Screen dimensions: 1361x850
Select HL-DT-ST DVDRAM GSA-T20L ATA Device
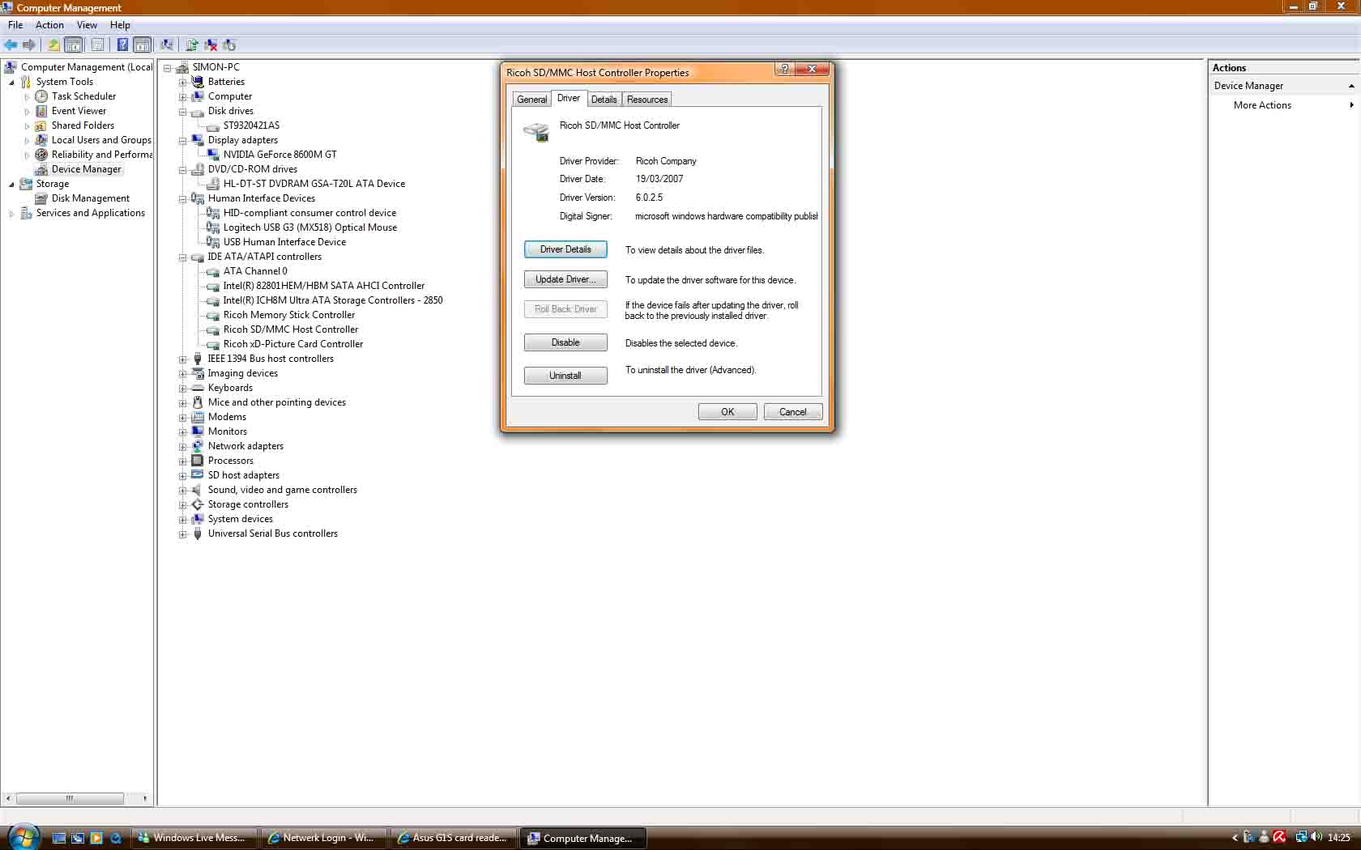314,184
